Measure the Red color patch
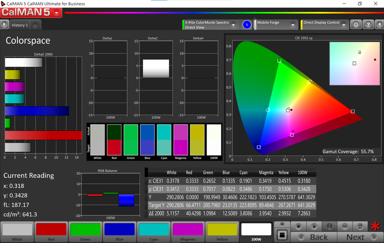 pos(51,232)
